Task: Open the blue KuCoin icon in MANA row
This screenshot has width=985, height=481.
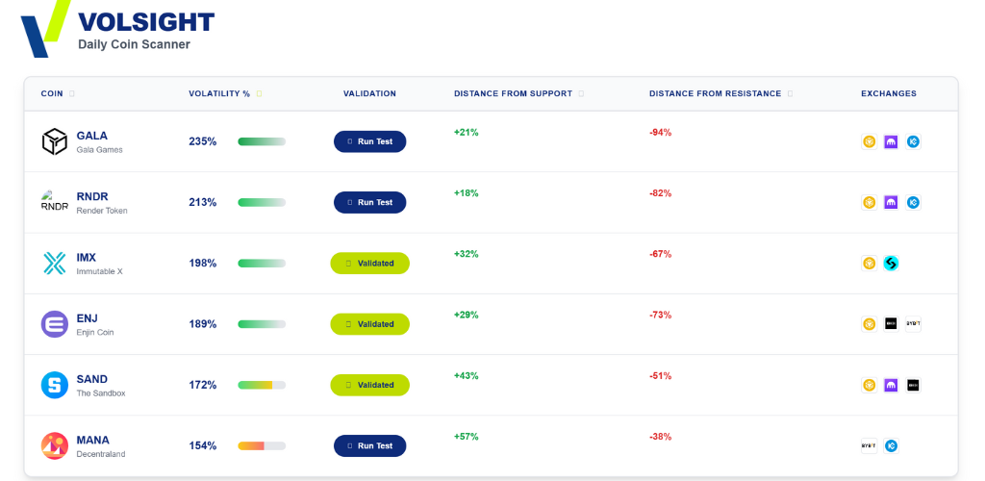Action: (891, 446)
